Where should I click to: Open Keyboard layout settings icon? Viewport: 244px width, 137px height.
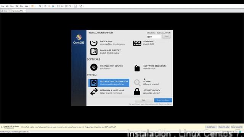tap(137, 43)
